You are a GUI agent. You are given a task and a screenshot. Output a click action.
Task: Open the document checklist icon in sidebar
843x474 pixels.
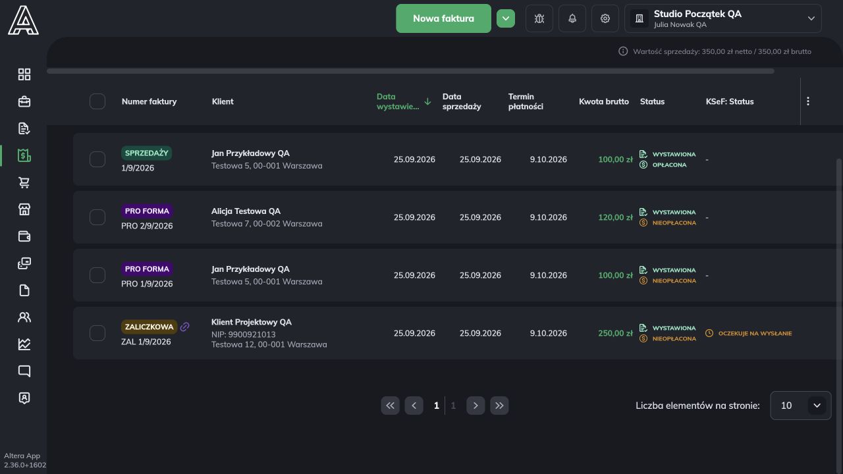pyautogui.click(x=24, y=128)
